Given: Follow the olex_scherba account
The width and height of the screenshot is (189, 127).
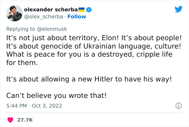Looking at the screenshot, I should coord(77,16).
